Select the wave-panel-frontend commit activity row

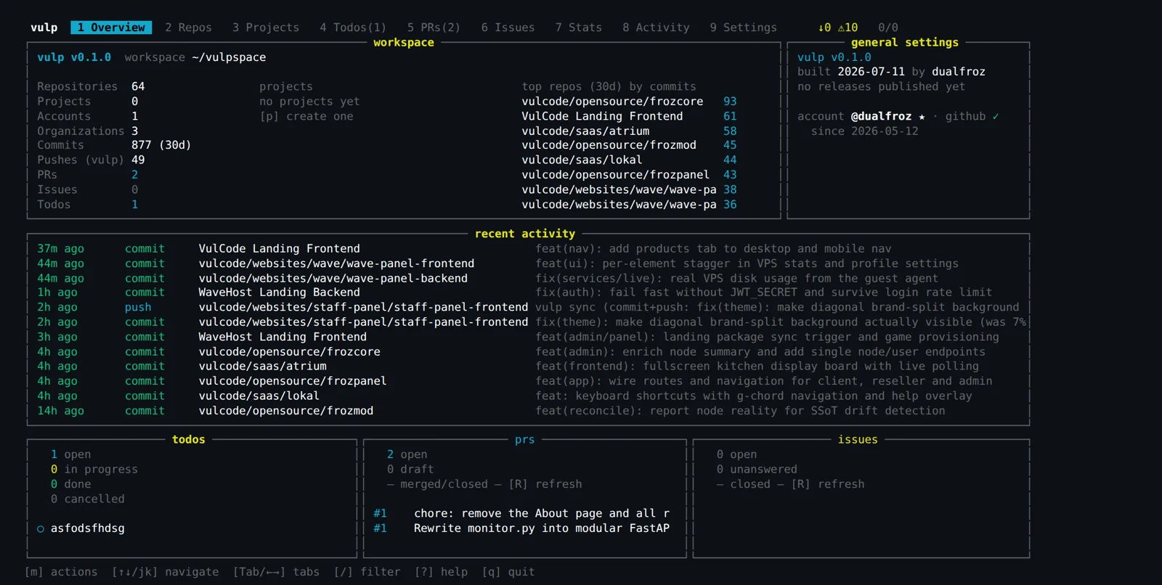click(x=528, y=263)
